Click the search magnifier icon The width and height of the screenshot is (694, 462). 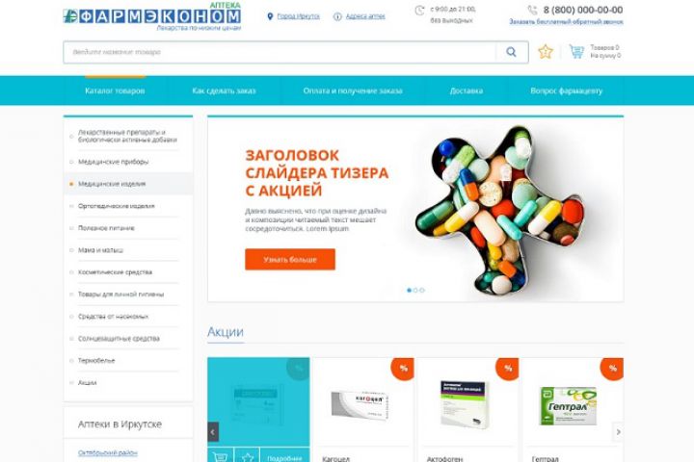(x=511, y=52)
